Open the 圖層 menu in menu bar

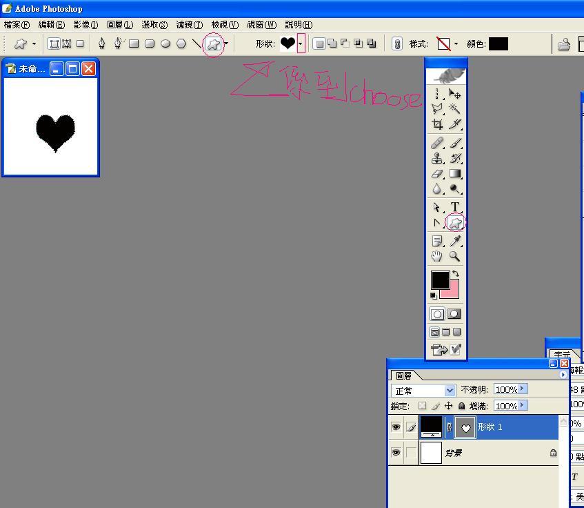pyautogui.click(x=119, y=25)
